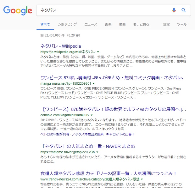The width and height of the screenshot is (195, 188).
Task: Open the ワンピース 874話 漫画村 result
Action: (112, 78)
